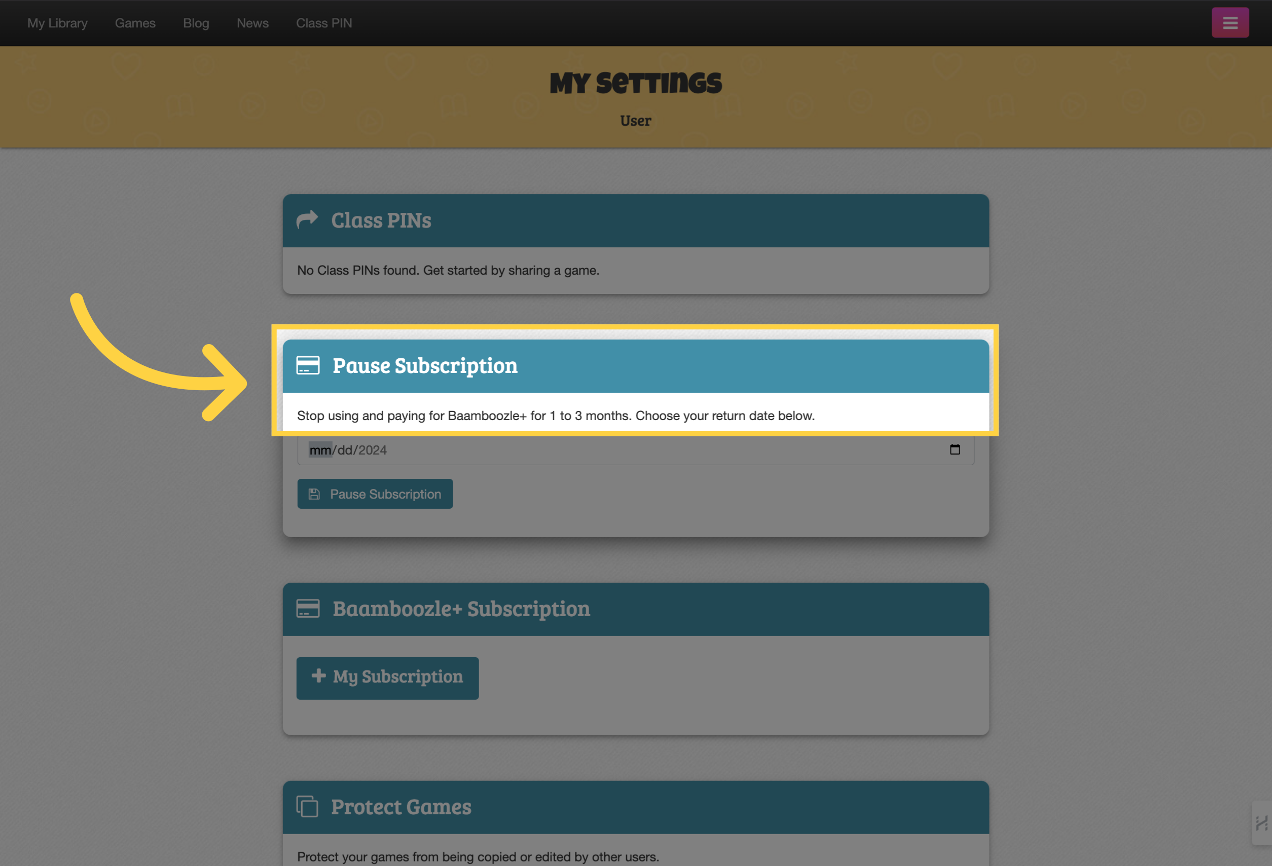The height and width of the screenshot is (866, 1272).
Task: Click the credit card icon beside Pause Subscription
Action: click(308, 365)
